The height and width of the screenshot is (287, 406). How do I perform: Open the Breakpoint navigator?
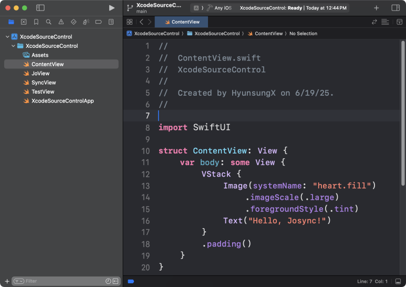(98, 22)
